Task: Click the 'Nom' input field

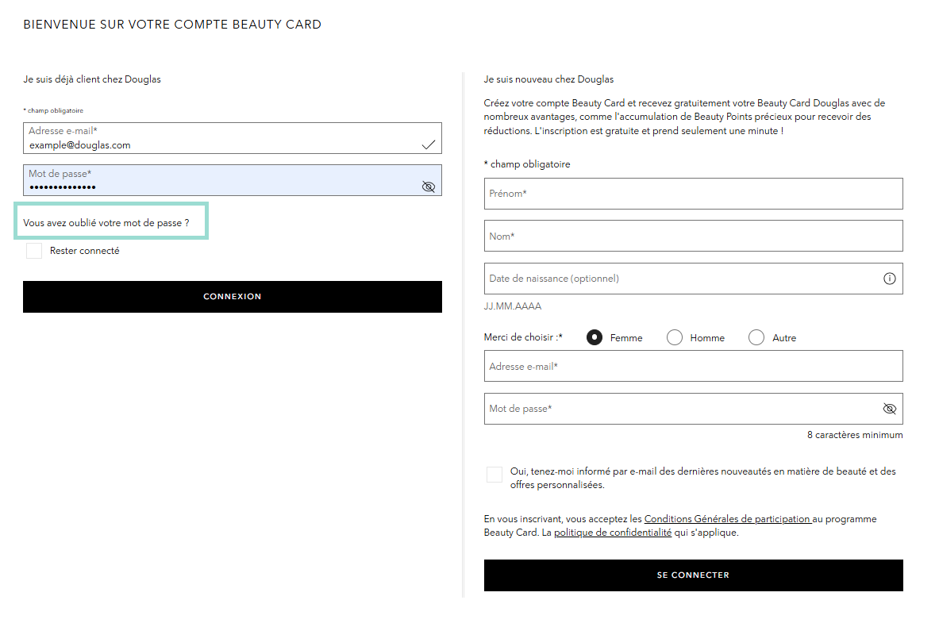Action: click(x=693, y=236)
